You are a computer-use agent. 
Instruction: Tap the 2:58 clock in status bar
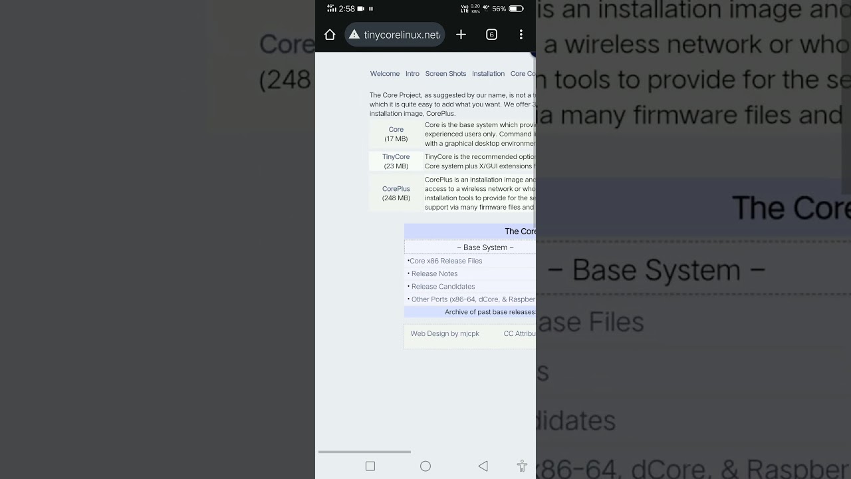[346, 9]
